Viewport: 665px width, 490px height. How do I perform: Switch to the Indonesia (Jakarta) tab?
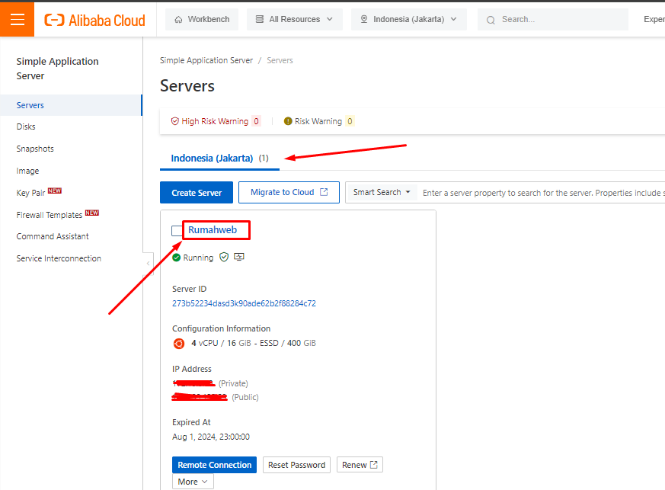click(x=216, y=158)
